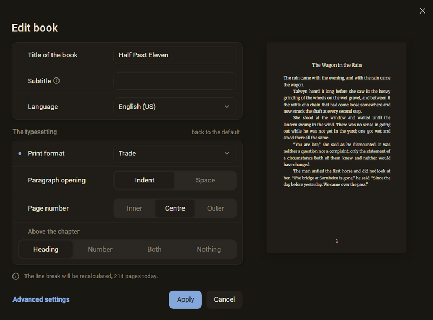Open the Print format dropdown
The width and height of the screenshot is (433, 320).
(175, 153)
